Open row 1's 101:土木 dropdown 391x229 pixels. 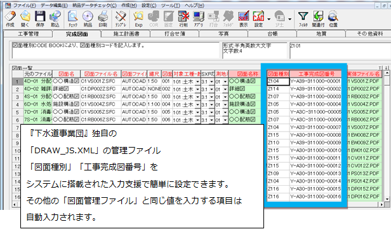coord(198,81)
